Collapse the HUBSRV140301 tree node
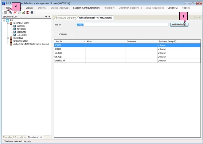Screen dimensions: 203x144 click(x=8, y=23)
